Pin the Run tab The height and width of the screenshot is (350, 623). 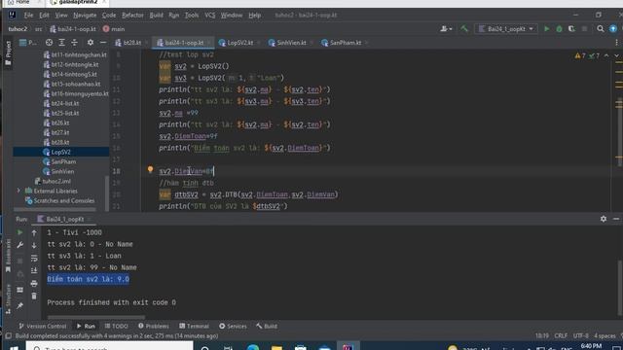[19, 305]
